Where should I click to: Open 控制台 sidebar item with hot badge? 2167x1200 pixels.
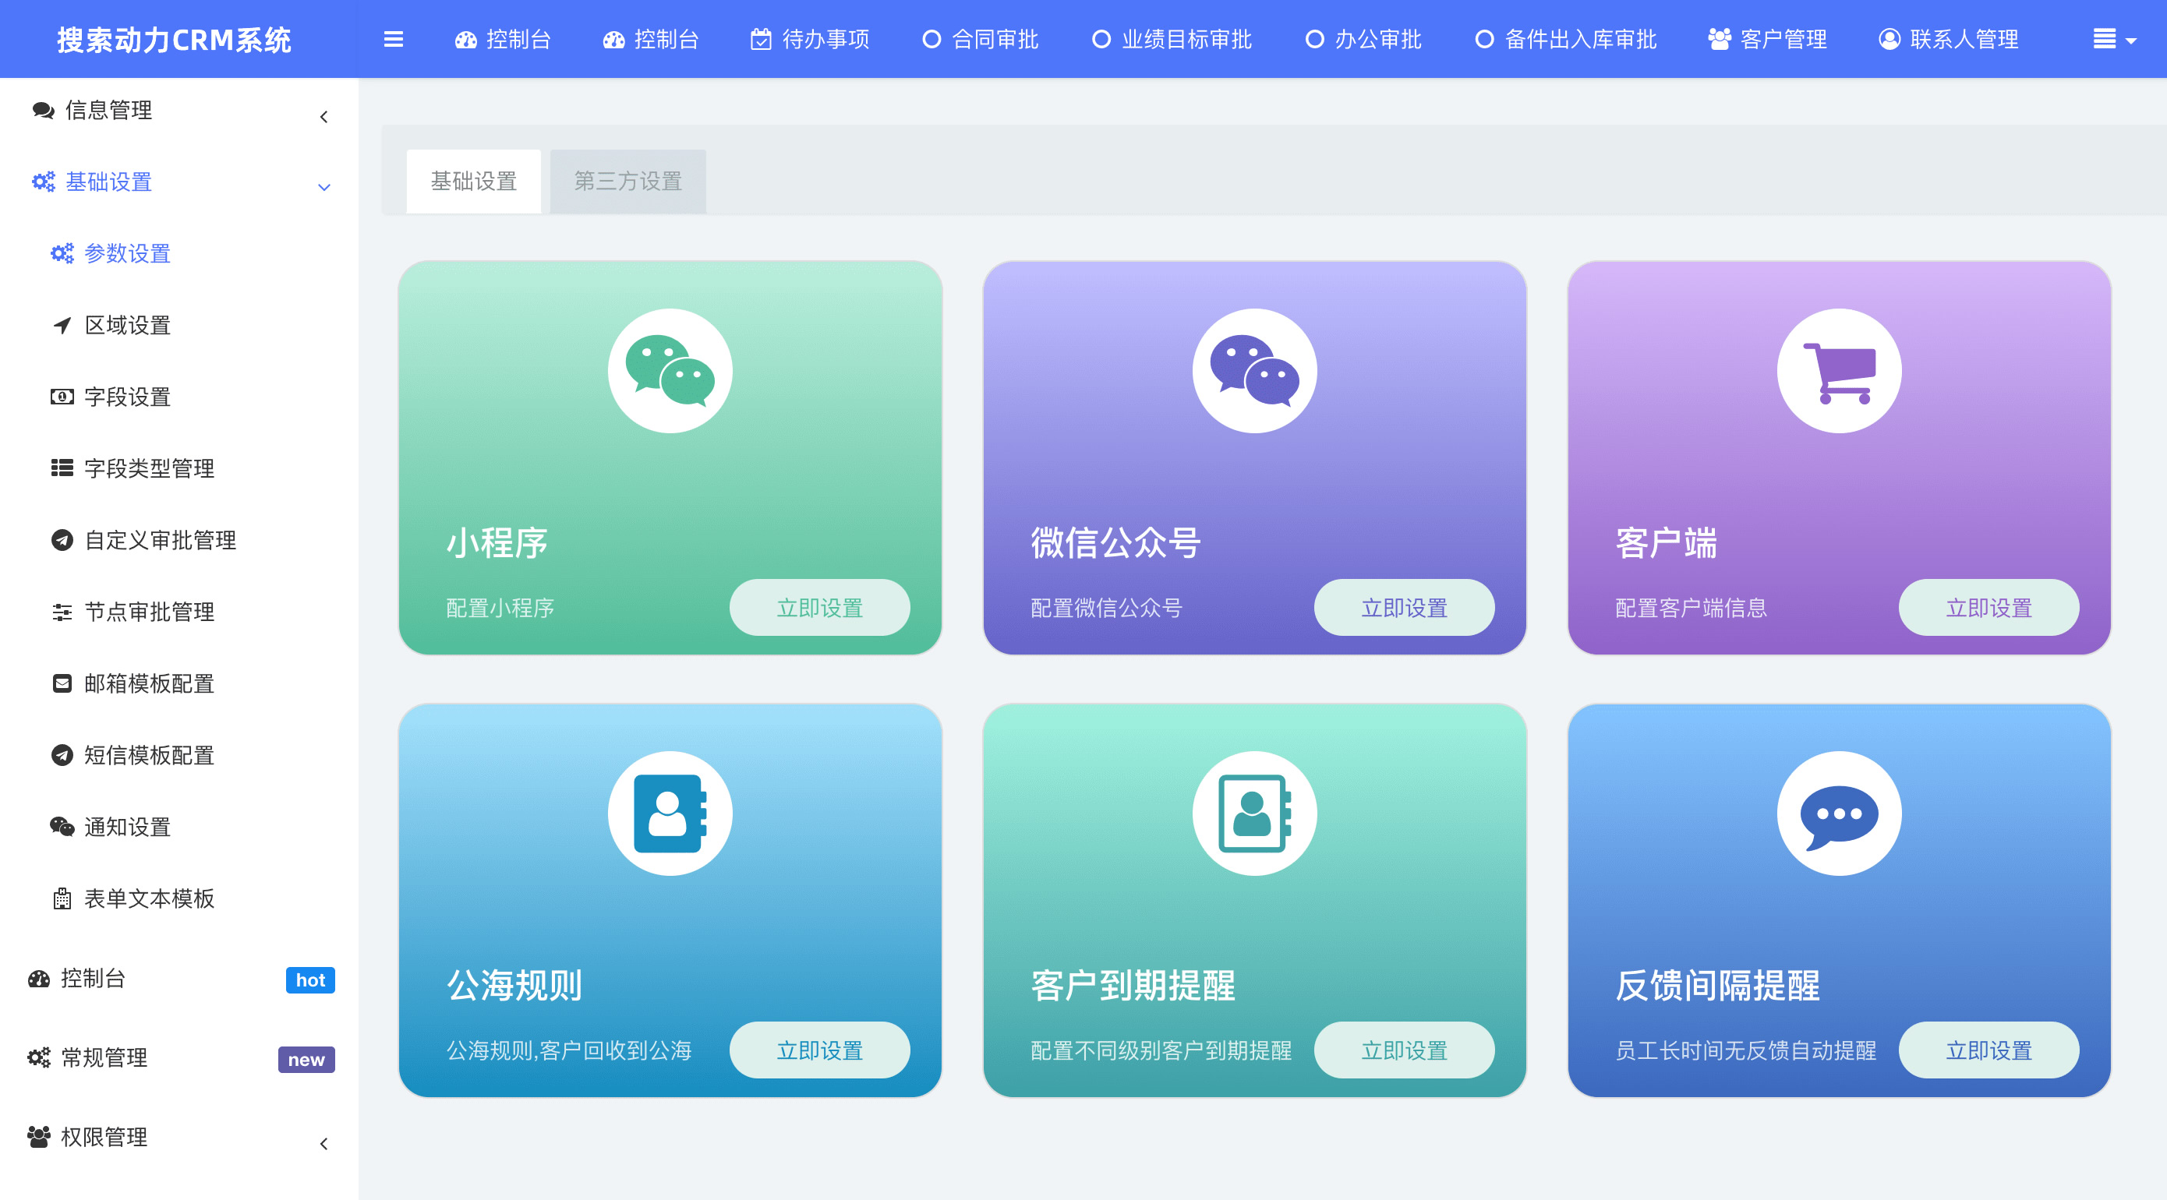(x=181, y=979)
